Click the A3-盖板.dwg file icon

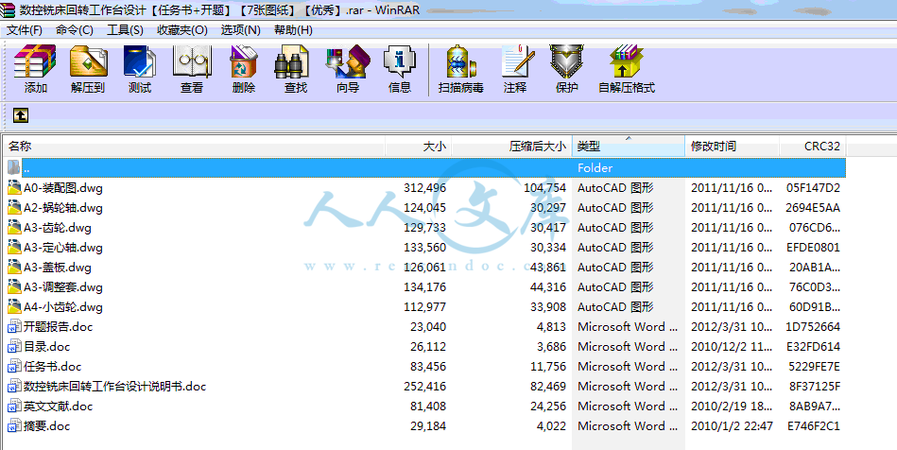[x=14, y=267]
